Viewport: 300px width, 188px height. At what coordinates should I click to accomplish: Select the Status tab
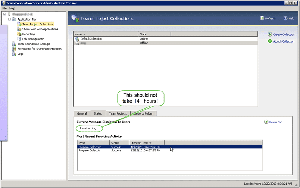pos(98,113)
